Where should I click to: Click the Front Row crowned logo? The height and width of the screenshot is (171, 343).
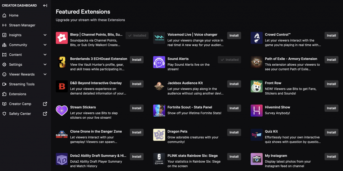pos(257,86)
